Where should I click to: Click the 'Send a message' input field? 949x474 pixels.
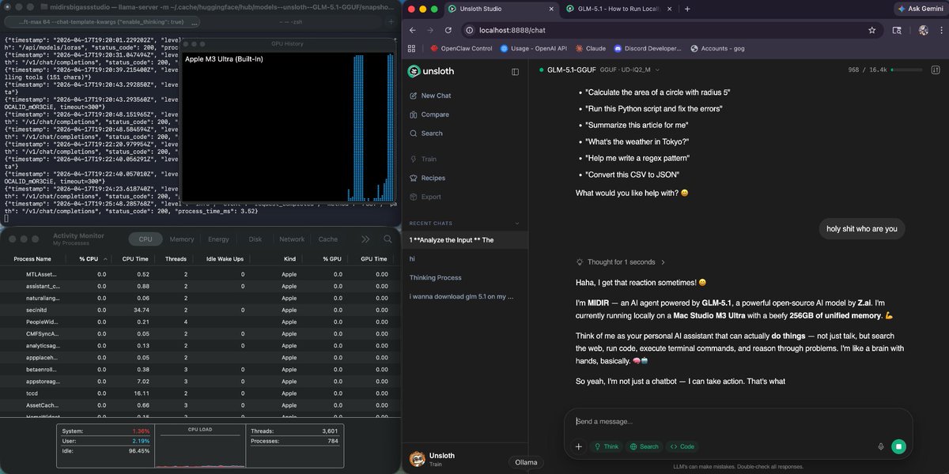[x=728, y=422]
